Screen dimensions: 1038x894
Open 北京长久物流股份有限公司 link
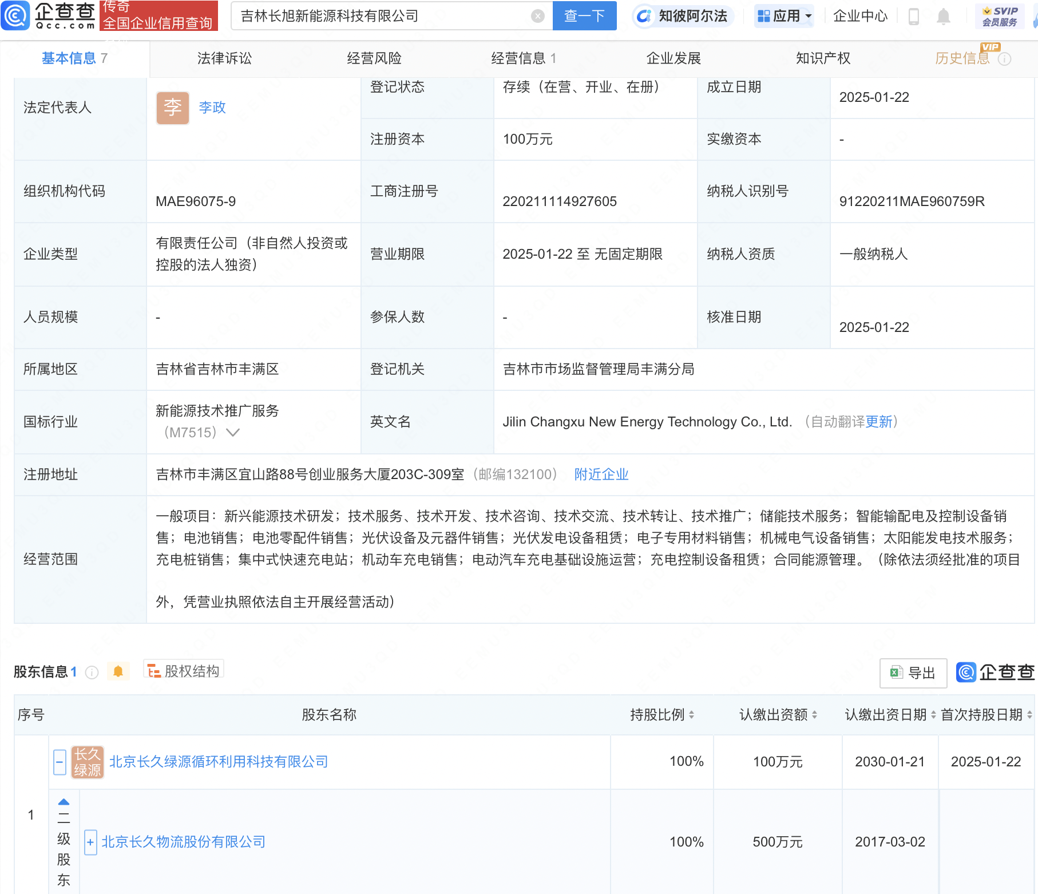click(x=184, y=842)
